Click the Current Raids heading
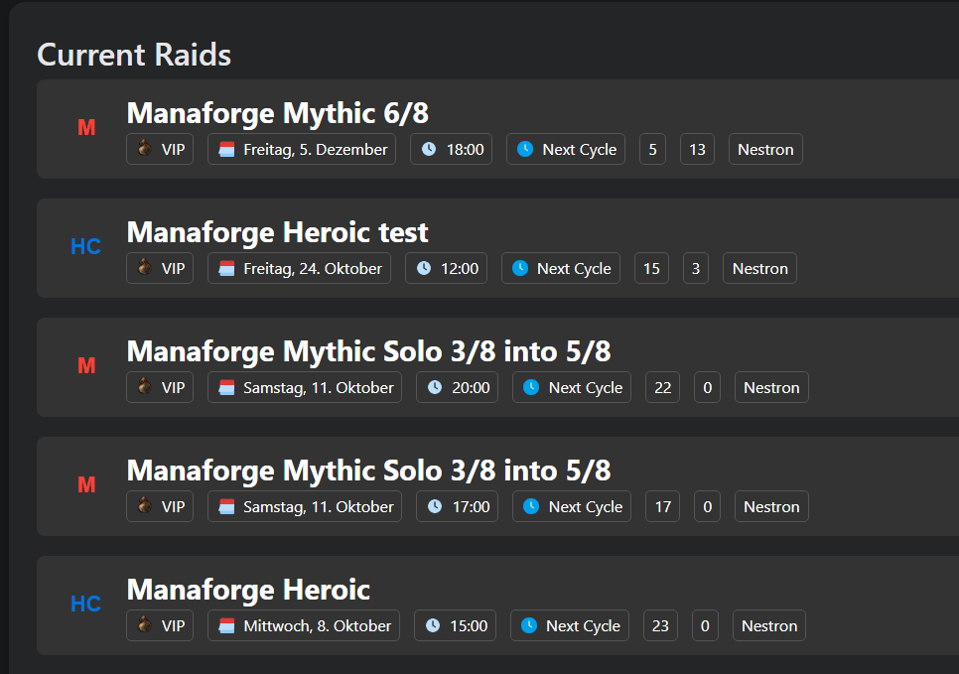The width and height of the screenshot is (959, 674). click(134, 55)
